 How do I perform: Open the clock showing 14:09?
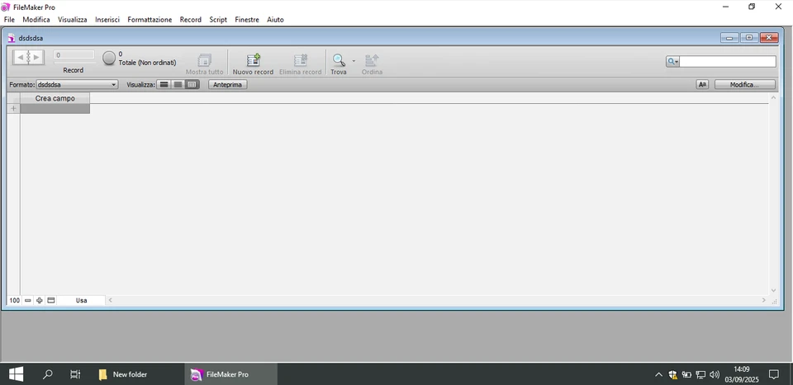742,374
